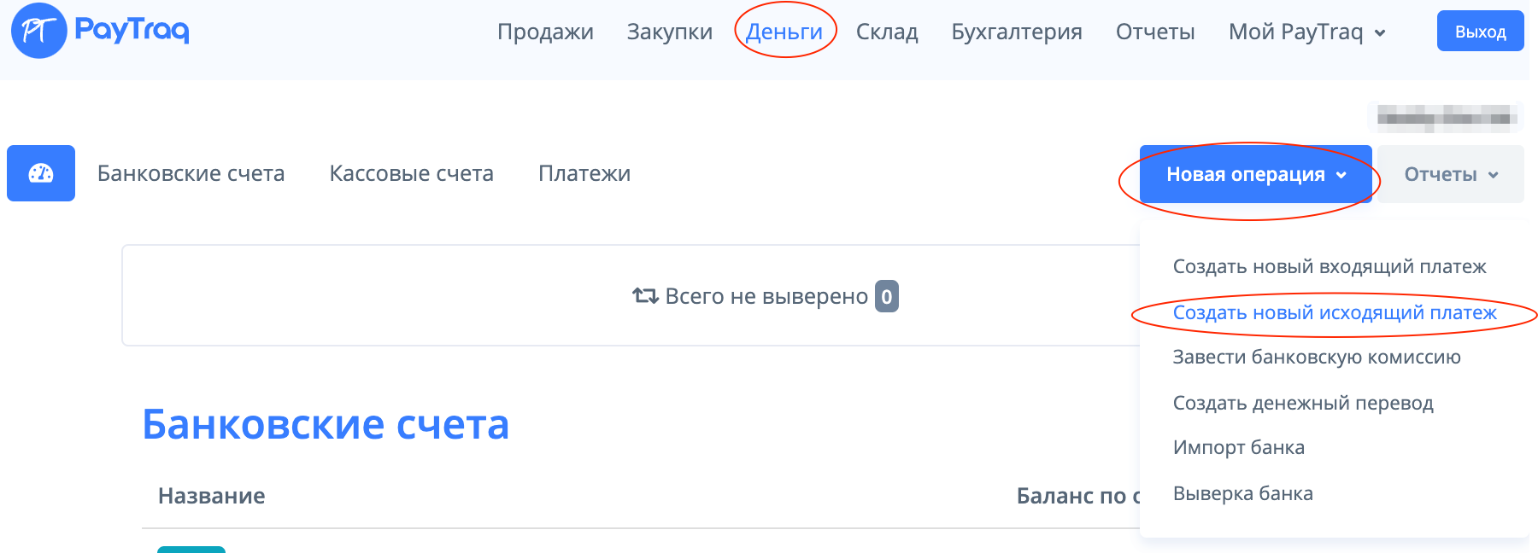The height and width of the screenshot is (553, 1538).
Task: Click the unreconciled count badge showing 0
Action: [x=886, y=296]
